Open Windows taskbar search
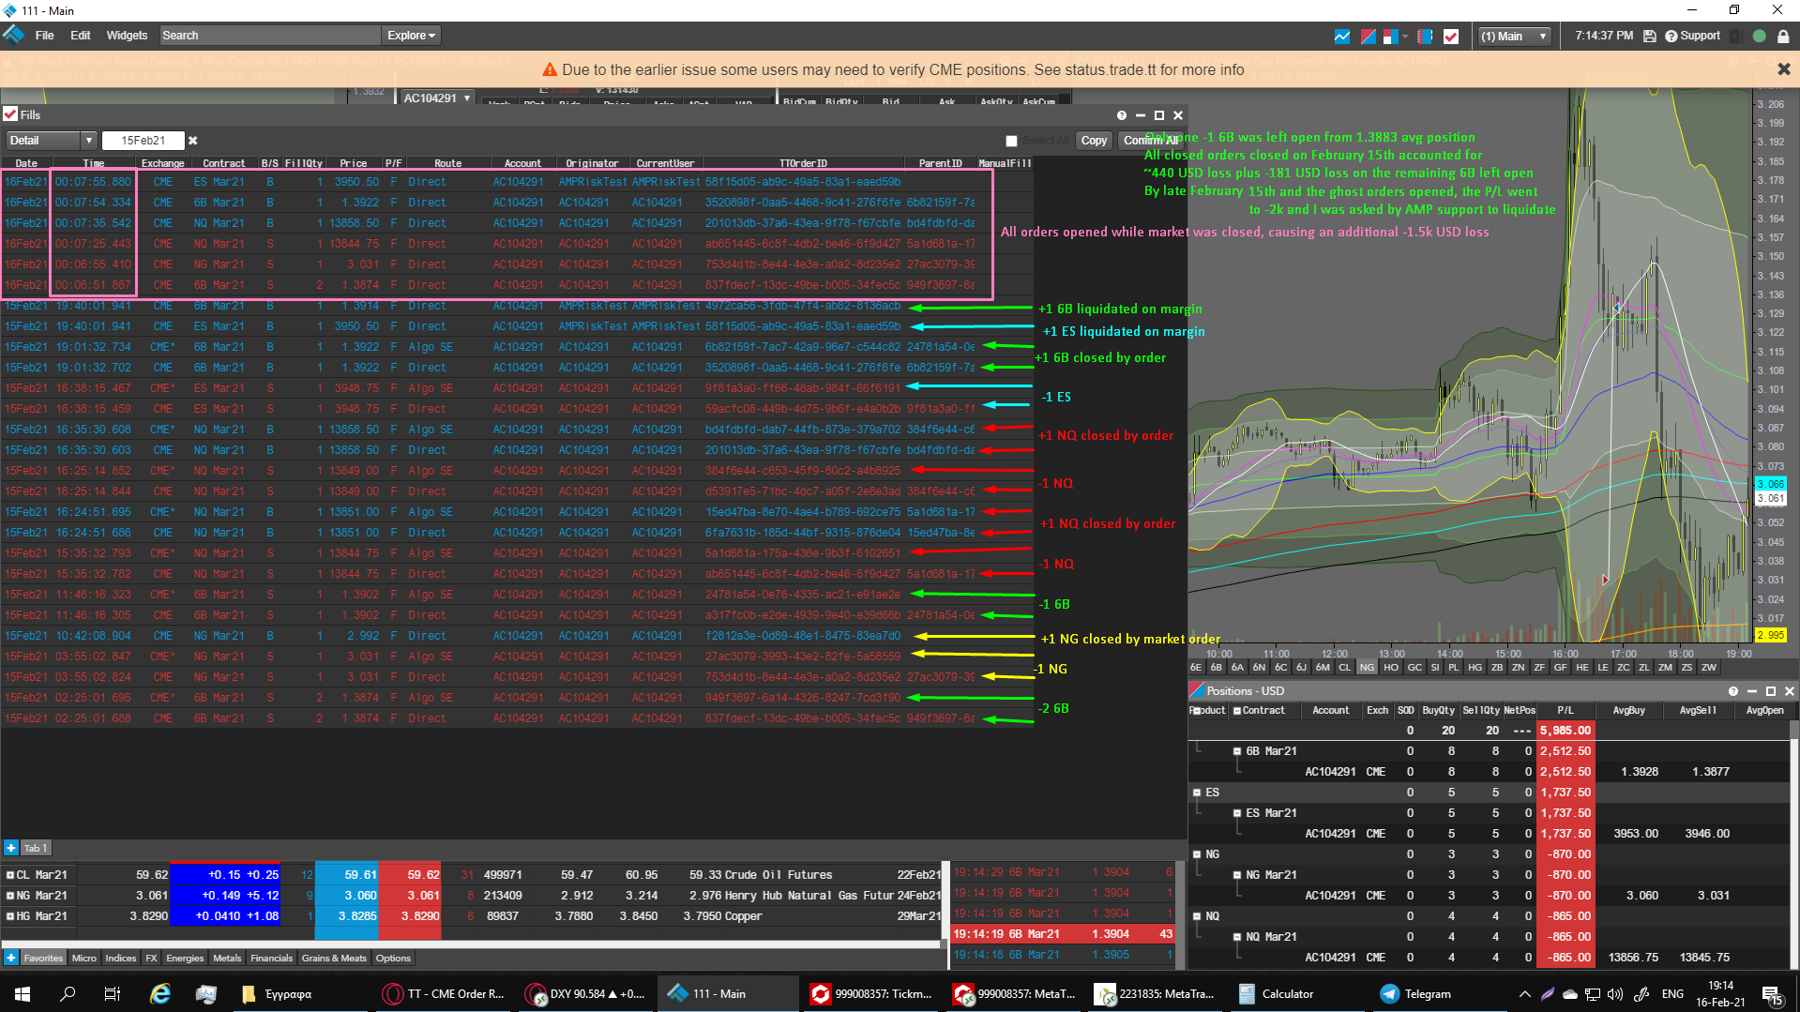1800x1012 pixels. tap(68, 994)
